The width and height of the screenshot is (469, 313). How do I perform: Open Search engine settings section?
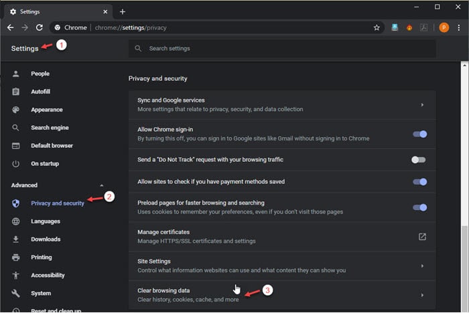(50, 128)
